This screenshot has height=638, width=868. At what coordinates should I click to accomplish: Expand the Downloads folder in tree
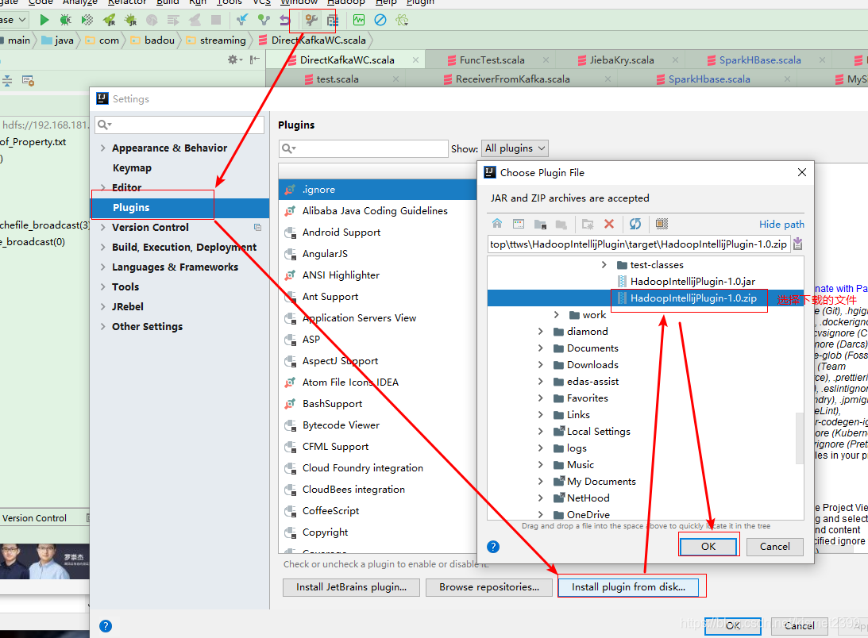click(x=540, y=365)
